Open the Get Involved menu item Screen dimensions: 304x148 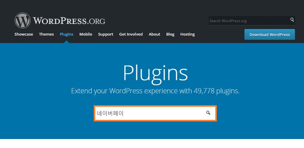coord(131,34)
